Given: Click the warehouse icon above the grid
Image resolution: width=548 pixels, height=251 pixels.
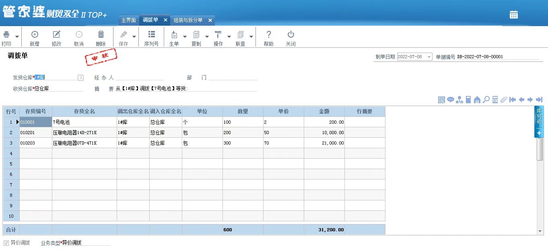Looking at the screenshot, I should pos(477,100).
